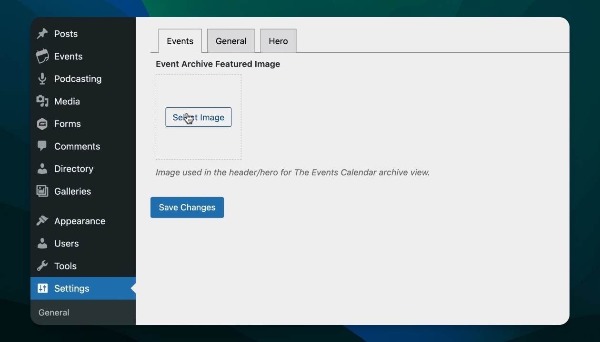This screenshot has width=600, height=342.
Task: Click the Users person icon
Action: tap(42, 243)
